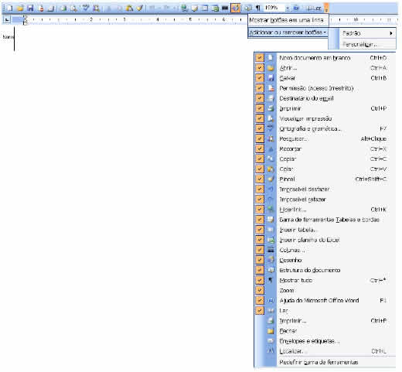Click the Open folder icon in toolbar
This screenshot has height=372, width=402.
pos(20,8)
